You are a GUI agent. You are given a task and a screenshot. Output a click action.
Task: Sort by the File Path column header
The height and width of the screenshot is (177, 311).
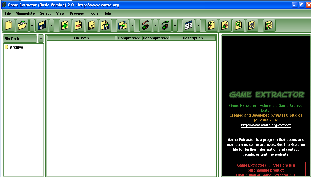(x=81, y=38)
